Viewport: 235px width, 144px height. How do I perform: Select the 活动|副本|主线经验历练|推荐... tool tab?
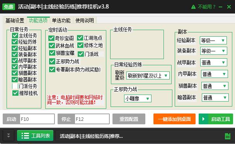(x=91, y=136)
